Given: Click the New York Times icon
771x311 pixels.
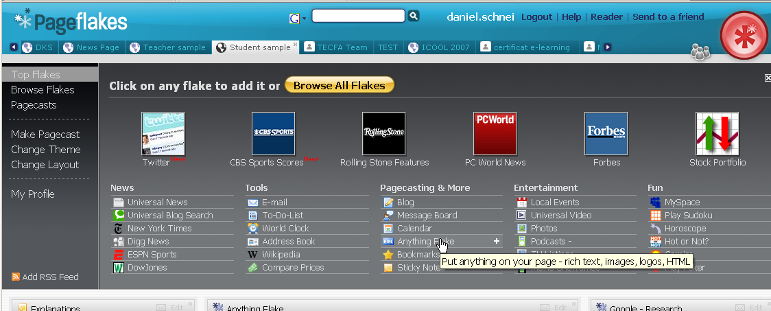Looking at the screenshot, I should [119, 229].
